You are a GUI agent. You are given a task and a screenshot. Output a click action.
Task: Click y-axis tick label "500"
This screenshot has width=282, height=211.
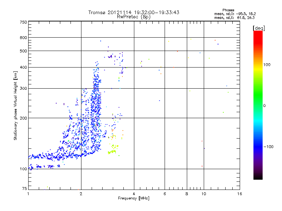(24, 51)
